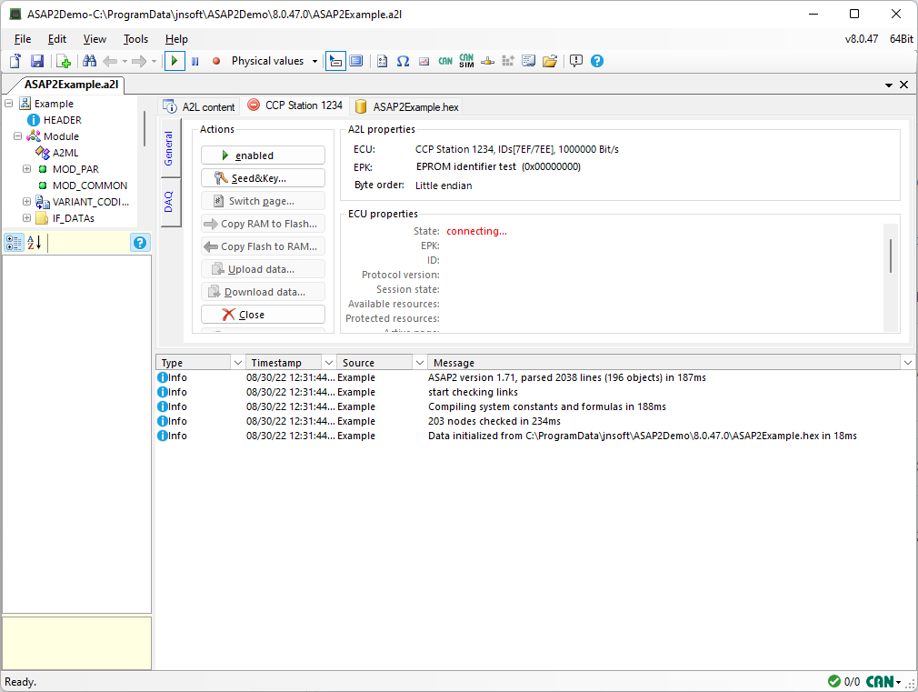Open the forward-arrow history dropdown
Screen dimensions: 918x692
tap(154, 61)
